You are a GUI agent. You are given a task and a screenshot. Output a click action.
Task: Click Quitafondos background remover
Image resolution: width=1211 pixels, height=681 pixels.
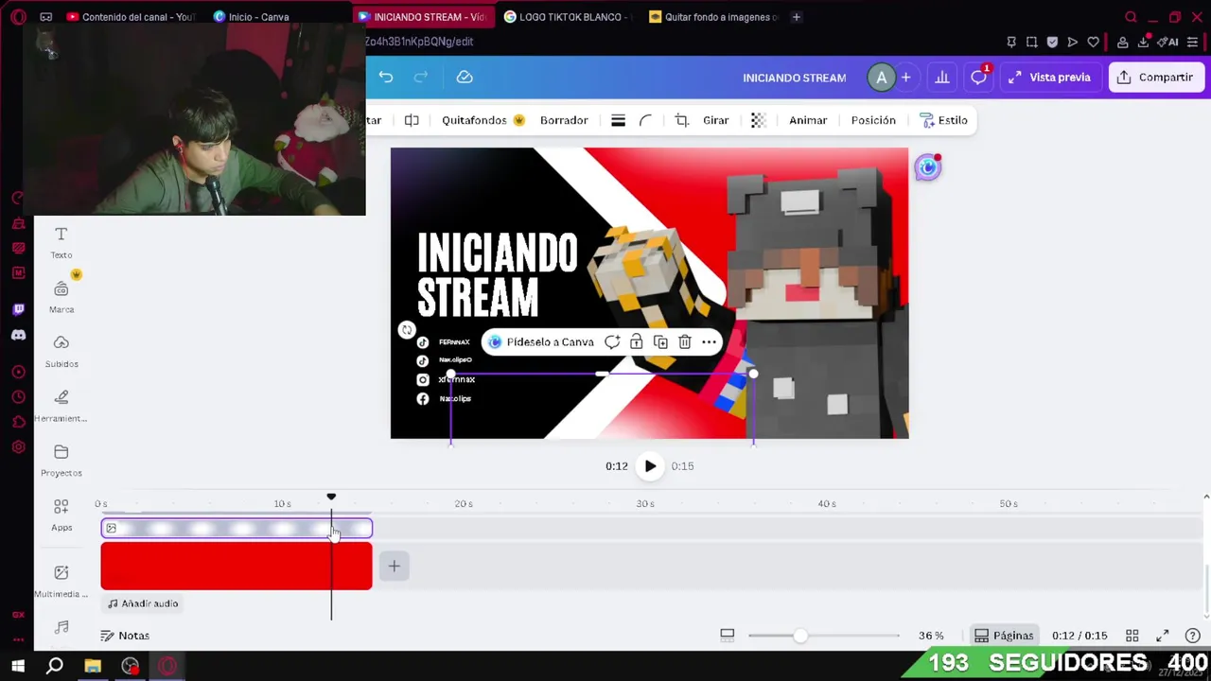tap(483, 120)
